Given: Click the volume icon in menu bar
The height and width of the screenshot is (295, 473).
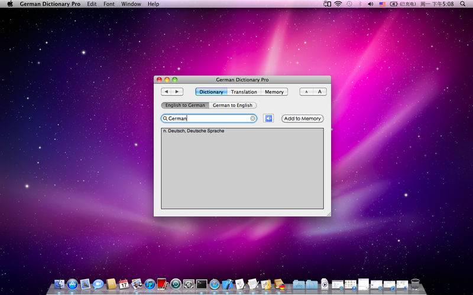Looking at the screenshot, I should (x=371, y=4).
